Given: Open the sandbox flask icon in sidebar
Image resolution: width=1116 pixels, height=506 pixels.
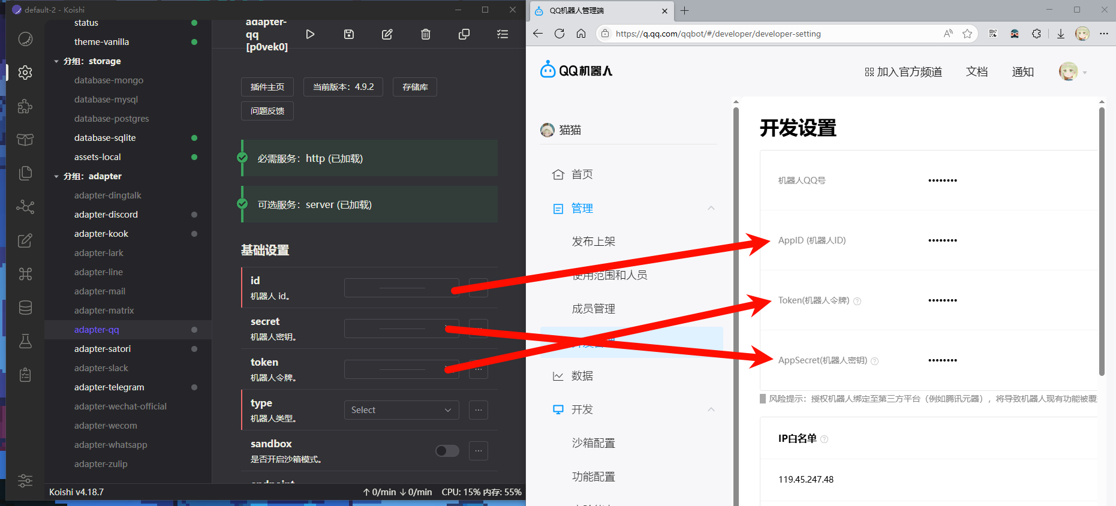Looking at the screenshot, I should coord(25,341).
